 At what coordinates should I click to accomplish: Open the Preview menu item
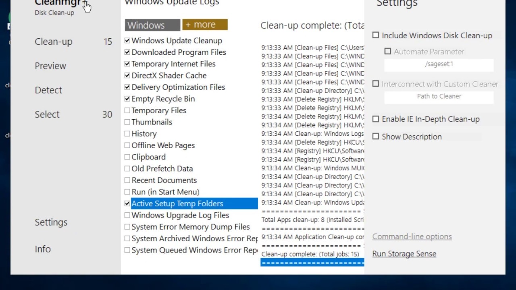(50, 66)
